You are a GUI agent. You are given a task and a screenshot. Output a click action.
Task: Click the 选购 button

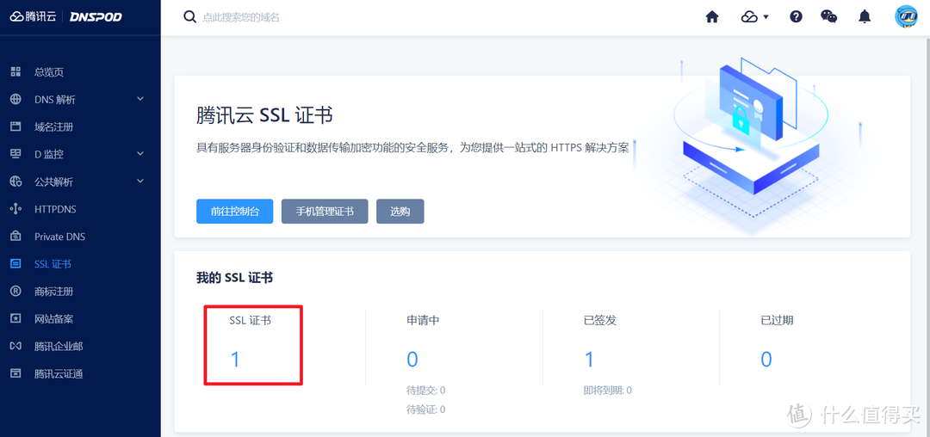(x=400, y=212)
